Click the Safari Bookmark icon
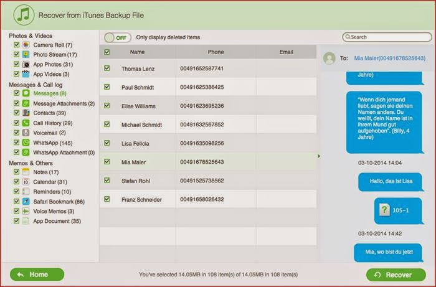 (x=26, y=202)
